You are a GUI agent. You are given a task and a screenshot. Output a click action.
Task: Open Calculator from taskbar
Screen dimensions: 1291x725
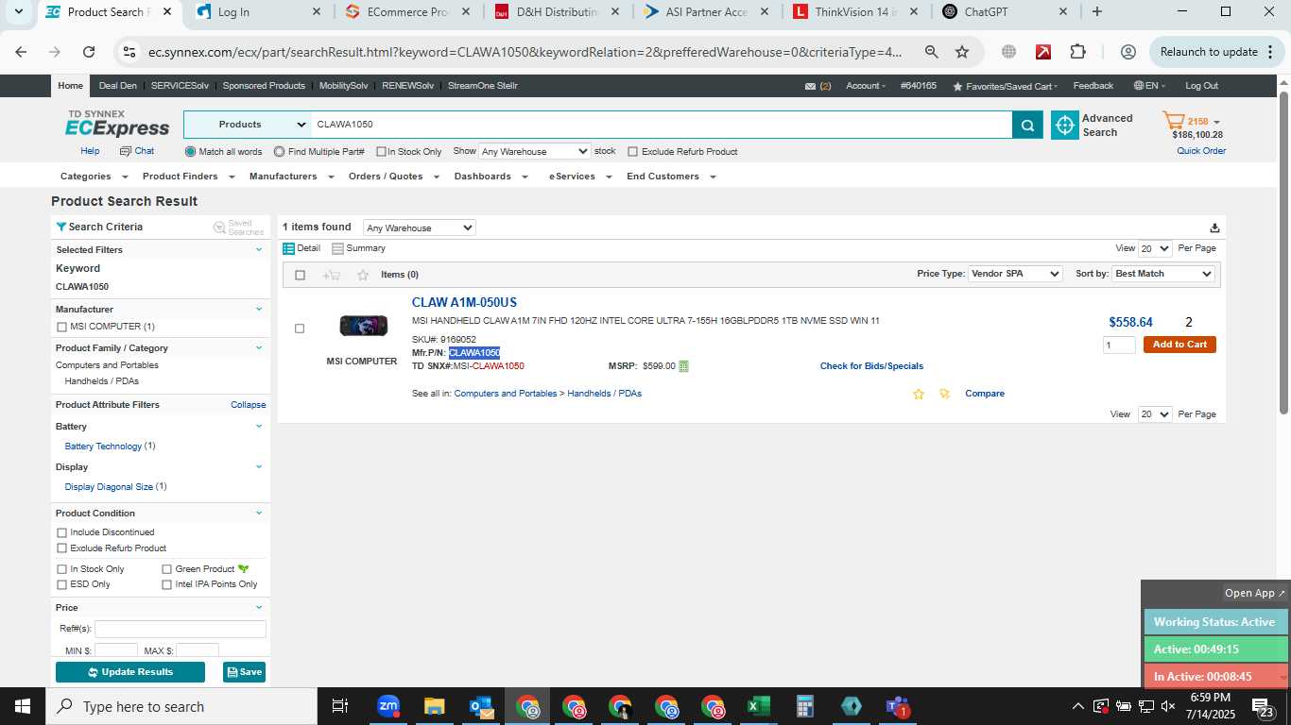click(x=804, y=706)
